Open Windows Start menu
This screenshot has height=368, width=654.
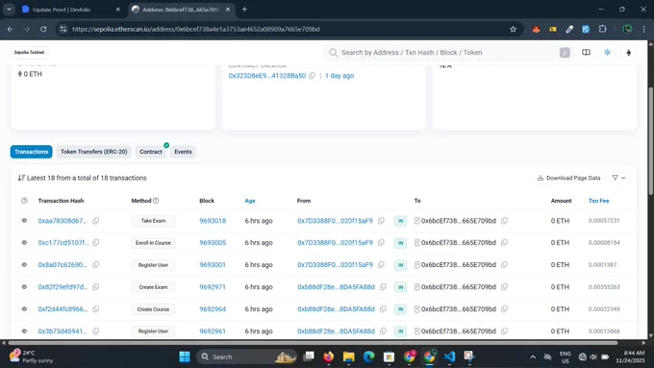pos(185,356)
